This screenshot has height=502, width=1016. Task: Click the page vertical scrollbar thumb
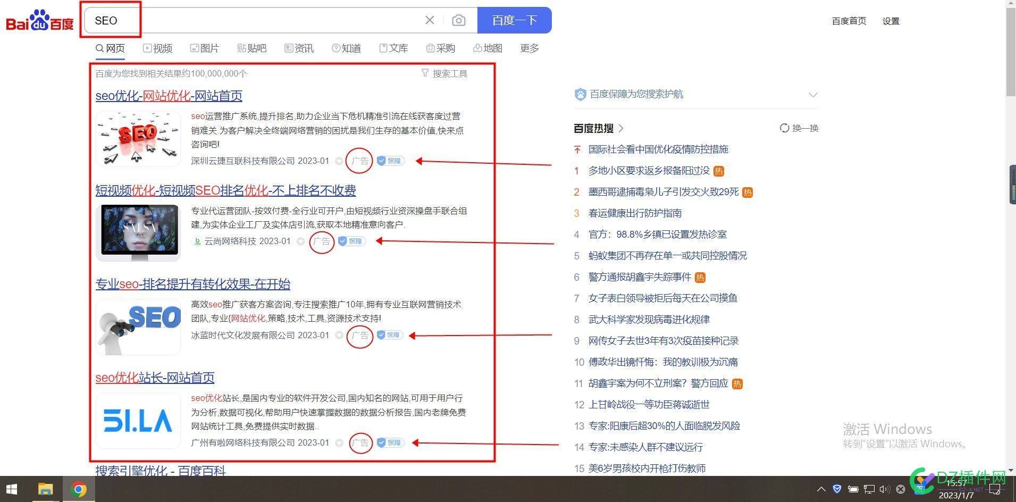coord(1011,52)
